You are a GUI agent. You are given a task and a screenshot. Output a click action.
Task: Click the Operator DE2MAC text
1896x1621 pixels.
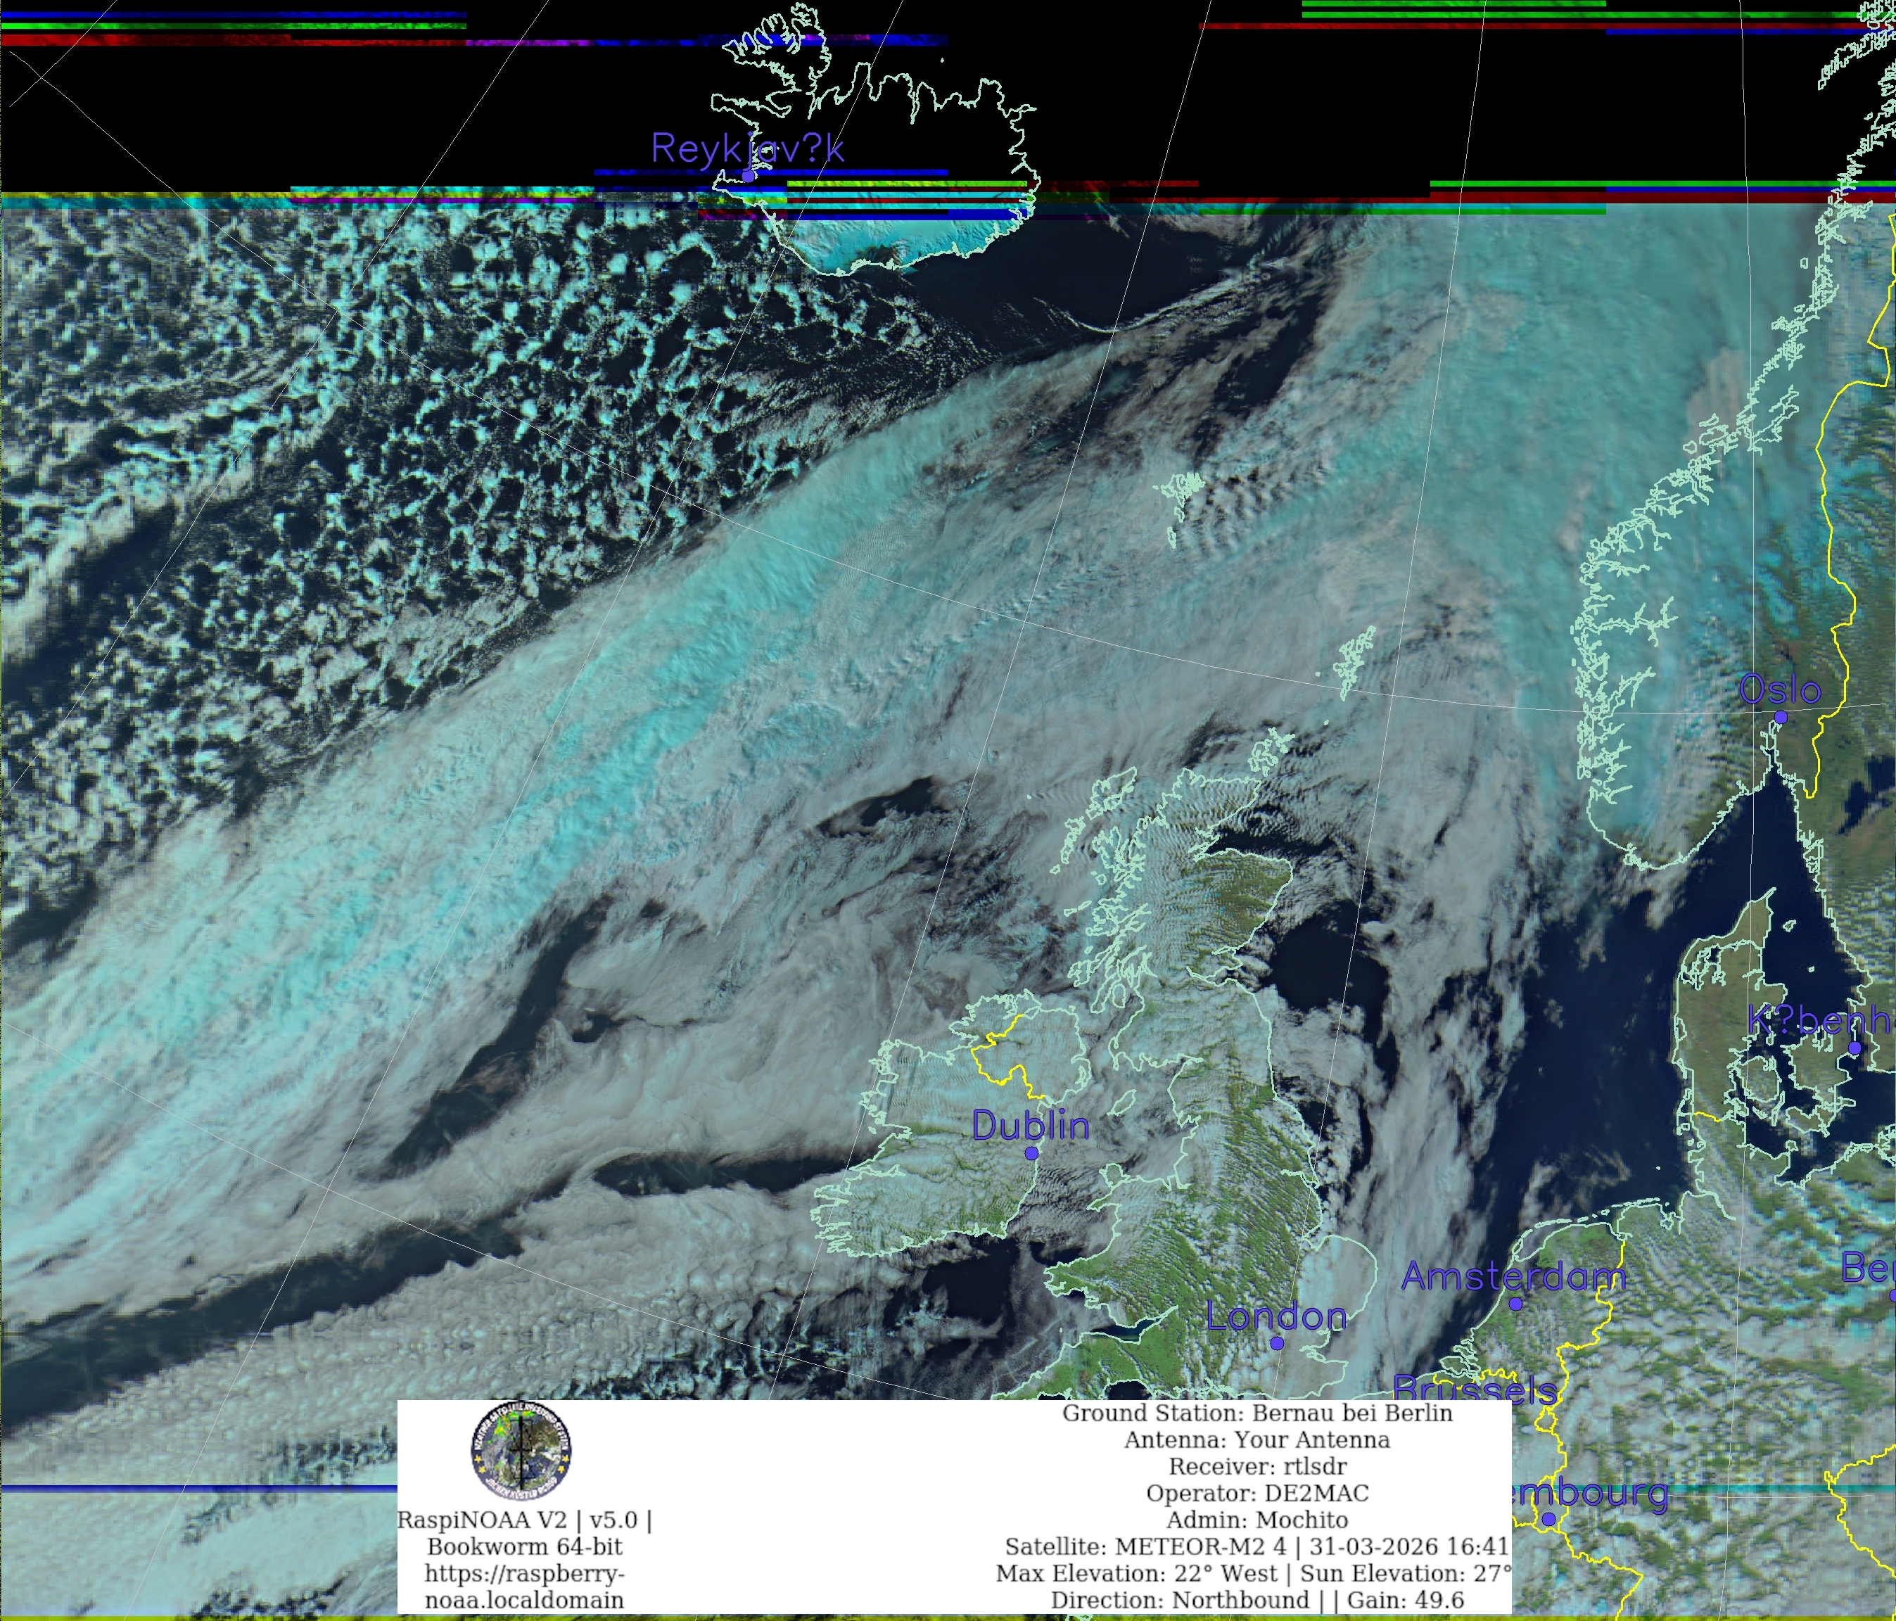[x=1257, y=1494]
